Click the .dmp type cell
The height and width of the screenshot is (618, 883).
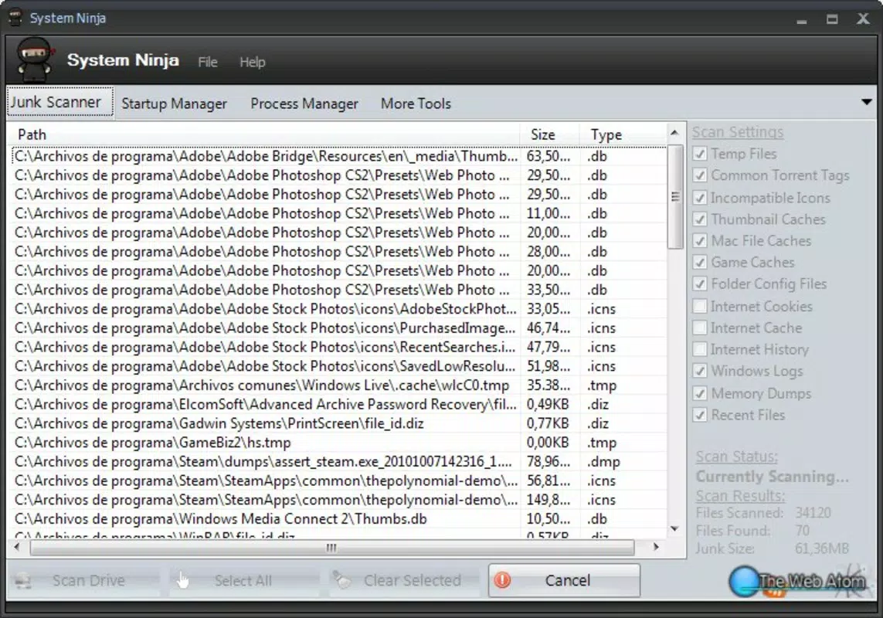click(x=603, y=462)
